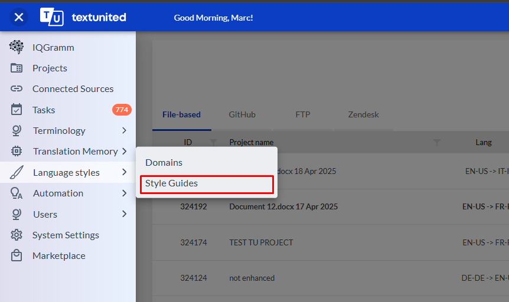Click the textunited logo icon
The image size is (509, 302).
pyautogui.click(x=51, y=17)
